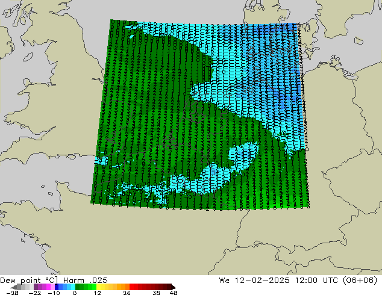Click the right dark arrow end of the legend

174,287
